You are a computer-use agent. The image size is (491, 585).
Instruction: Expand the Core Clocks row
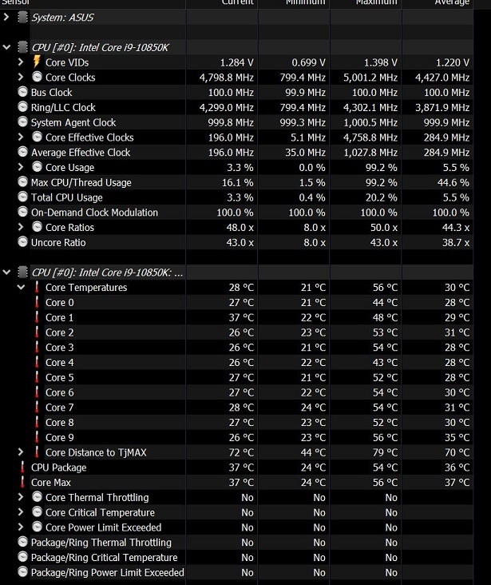pyautogui.click(x=22, y=78)
